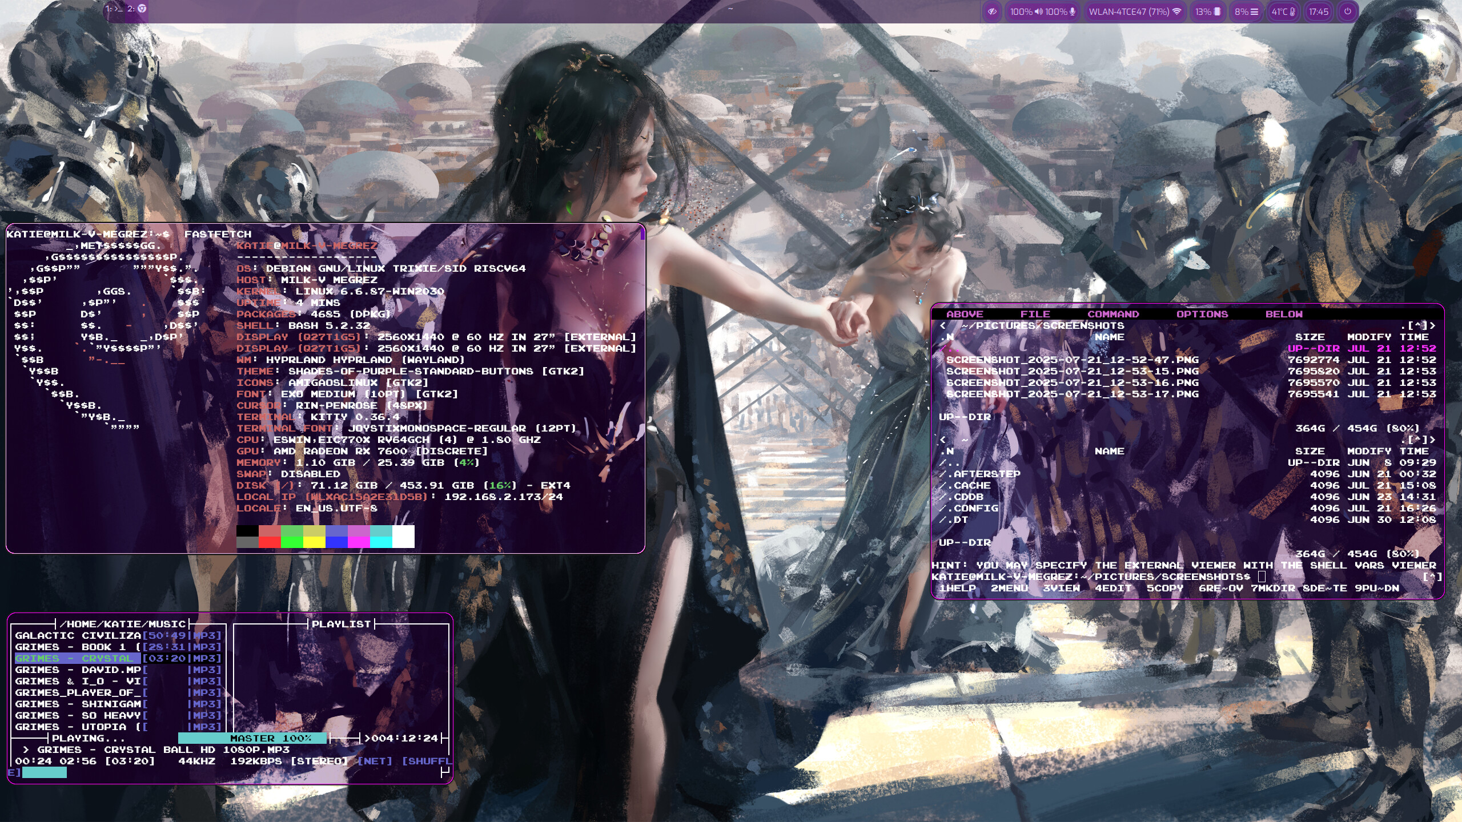Click the 7Mkdir function key button
Viewport: 1462px width, 822px height.
coord(1273,588)
